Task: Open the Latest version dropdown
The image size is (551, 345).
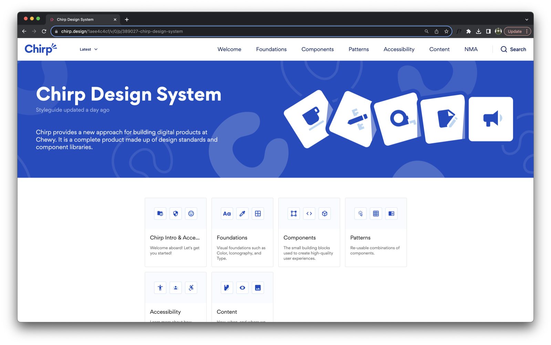Action: (89, 49)
